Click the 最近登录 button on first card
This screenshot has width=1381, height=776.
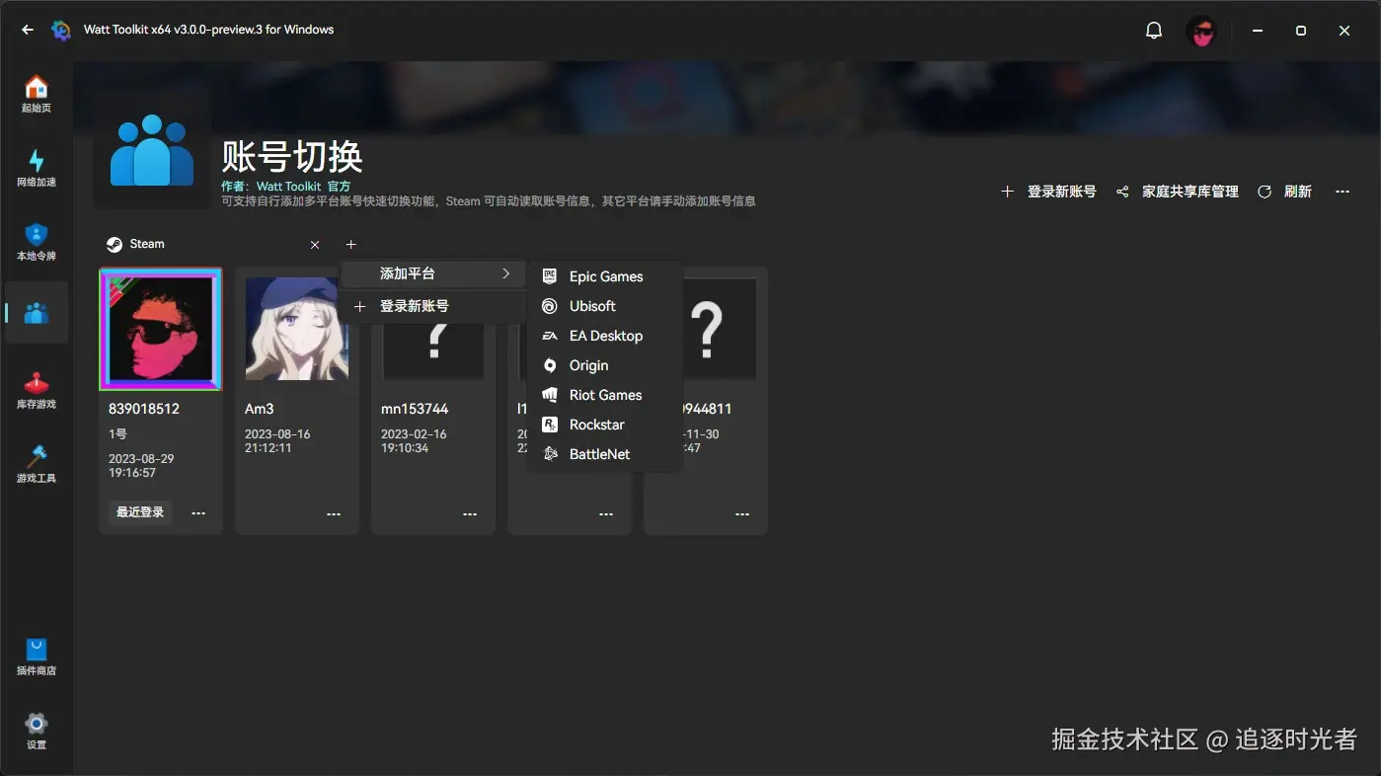(x=140, y=512)
